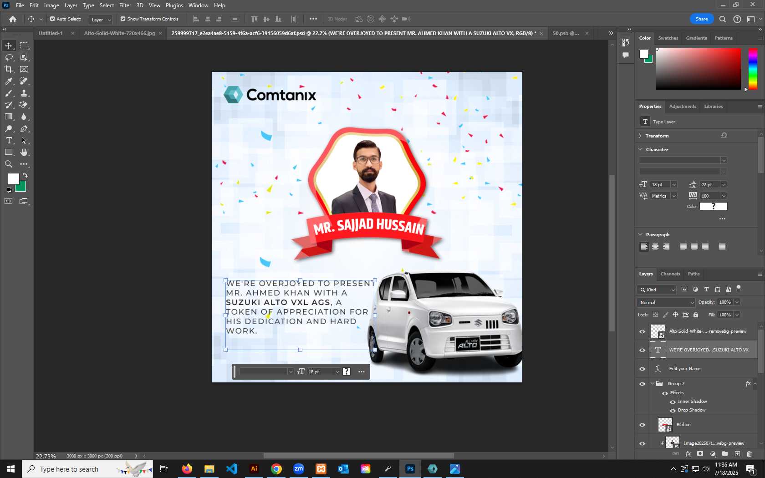Click the hue slider strip in Color panel

(x=753, y=69)
